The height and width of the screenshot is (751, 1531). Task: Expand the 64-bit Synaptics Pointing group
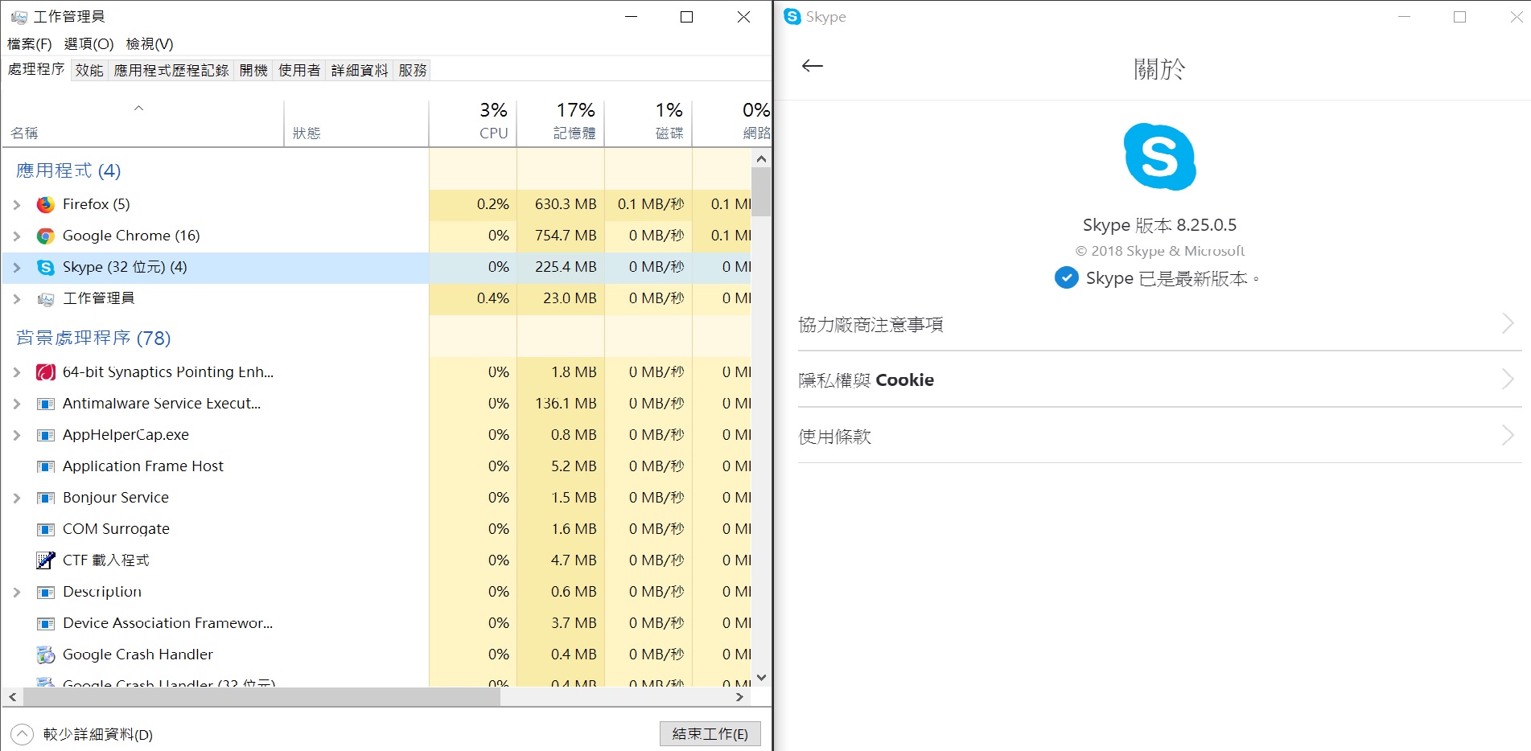17,372
